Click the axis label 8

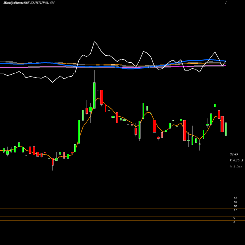tap(234, 222)
